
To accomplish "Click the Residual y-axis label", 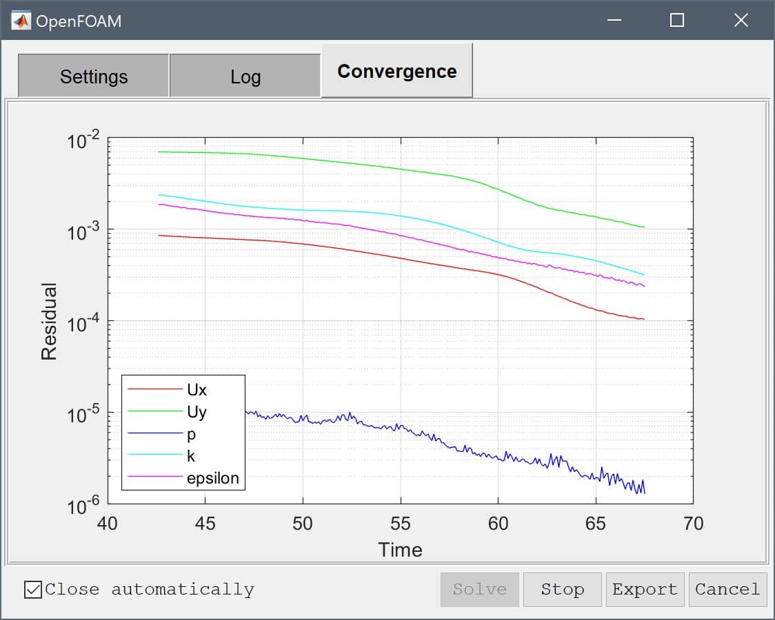I will 49,321.
